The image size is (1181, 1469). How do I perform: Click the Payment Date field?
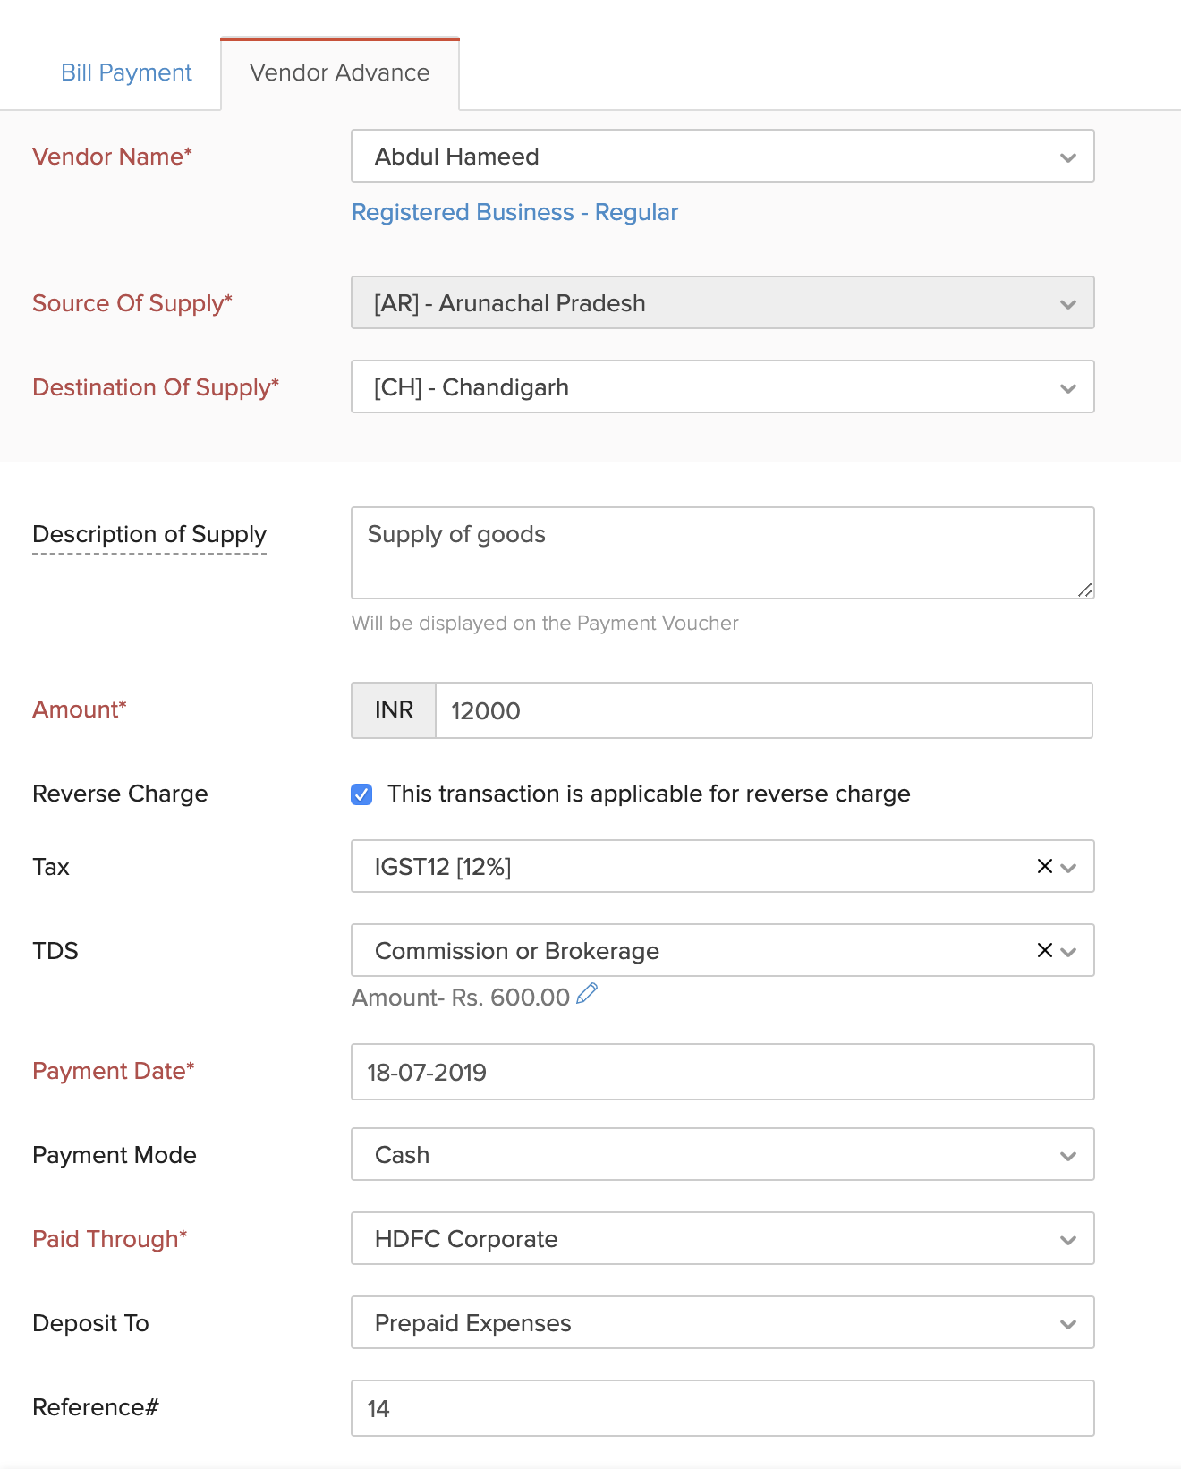point(722,1072)
